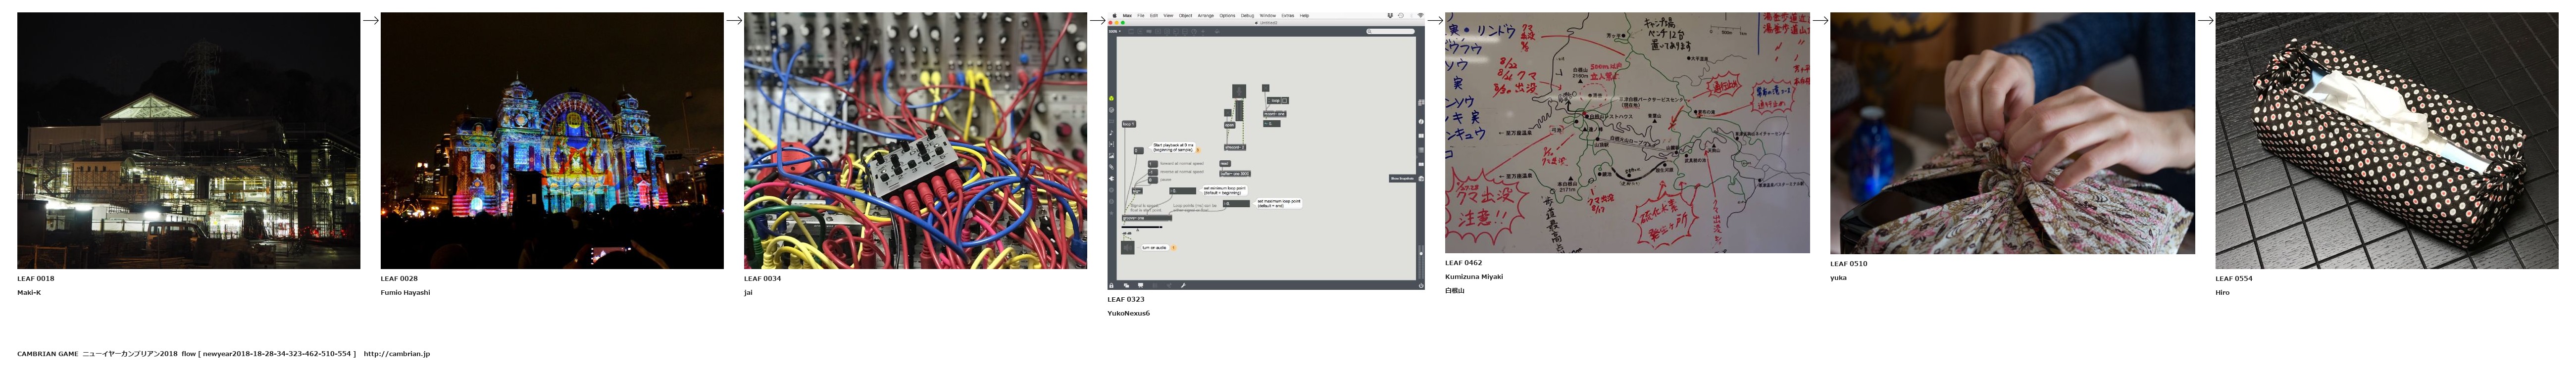
Task: Open the http://cambrian.jp link
Action: (396, 354)
